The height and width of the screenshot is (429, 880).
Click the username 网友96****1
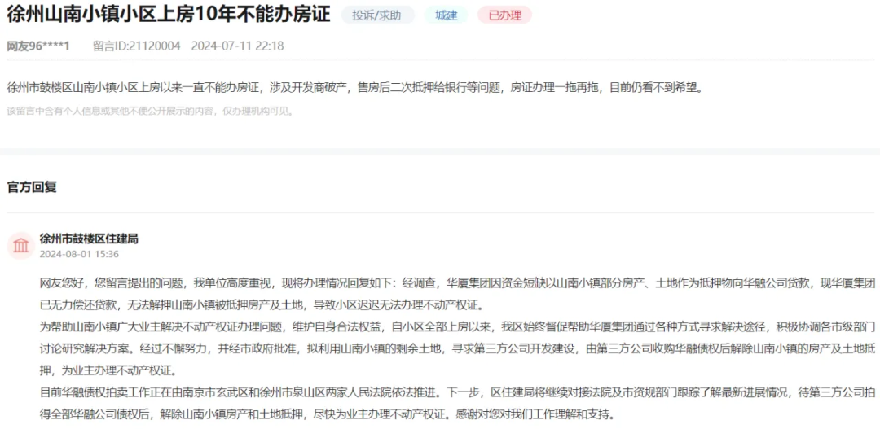[38, 46]
